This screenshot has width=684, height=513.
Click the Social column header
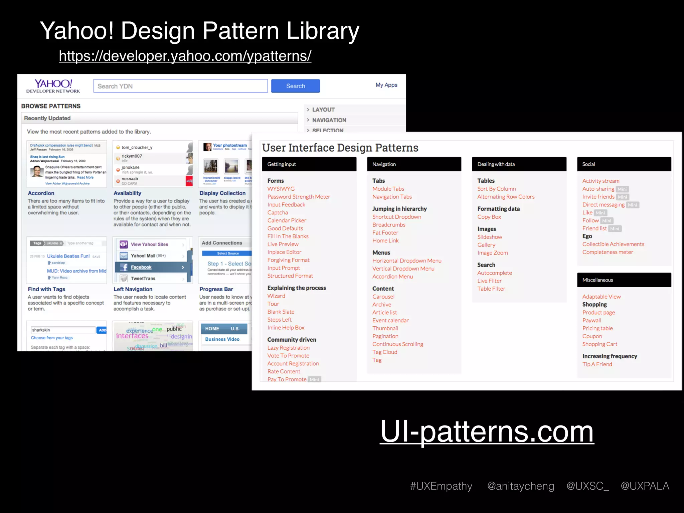tap(624, 164)
